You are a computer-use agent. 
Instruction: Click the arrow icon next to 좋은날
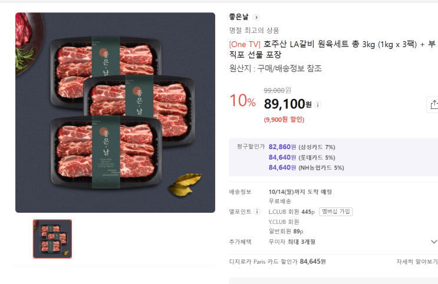256,18
